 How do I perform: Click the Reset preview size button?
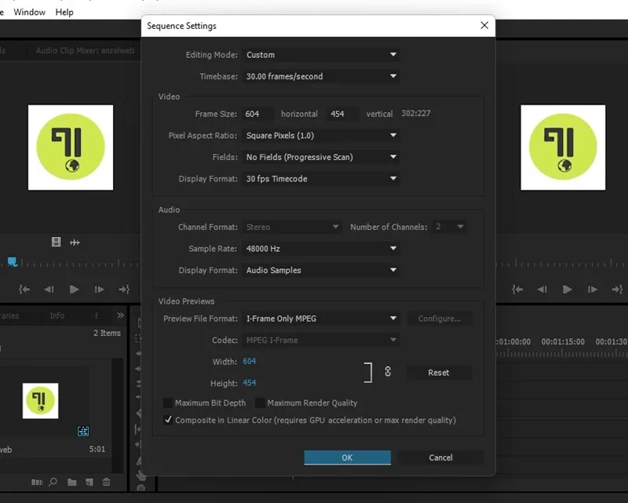pos(439,373)
